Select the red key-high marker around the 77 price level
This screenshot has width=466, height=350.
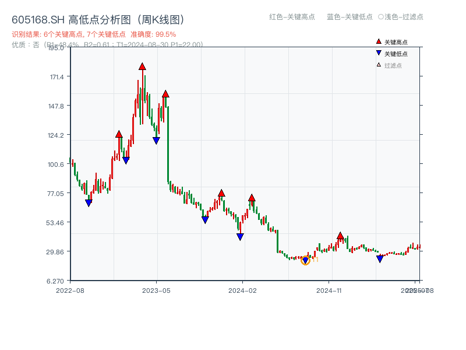[221, 191]
